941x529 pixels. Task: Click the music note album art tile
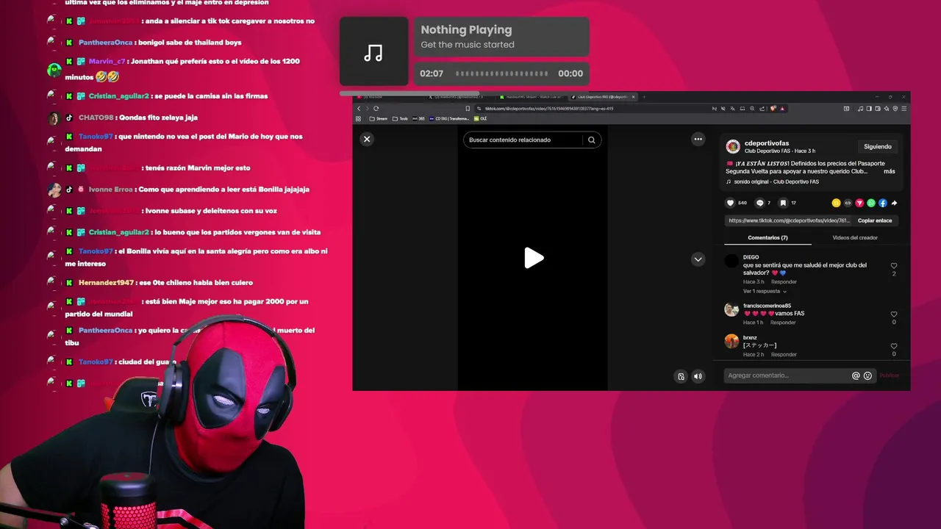(x=373, y=52)
